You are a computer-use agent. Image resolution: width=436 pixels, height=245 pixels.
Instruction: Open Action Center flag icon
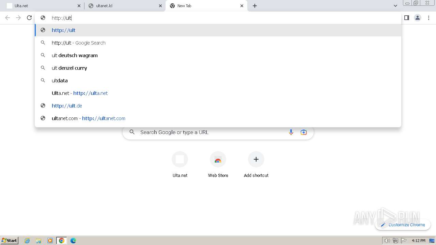click(x=404, y=241)
